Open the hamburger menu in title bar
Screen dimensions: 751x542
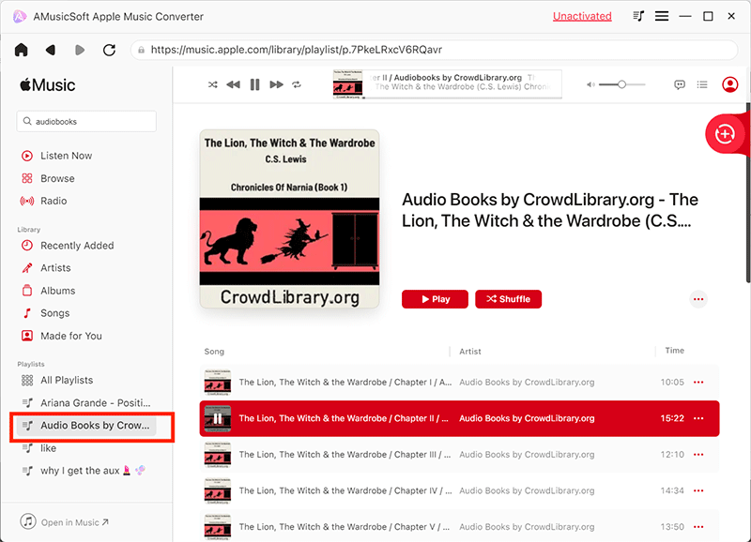[662, 16]
